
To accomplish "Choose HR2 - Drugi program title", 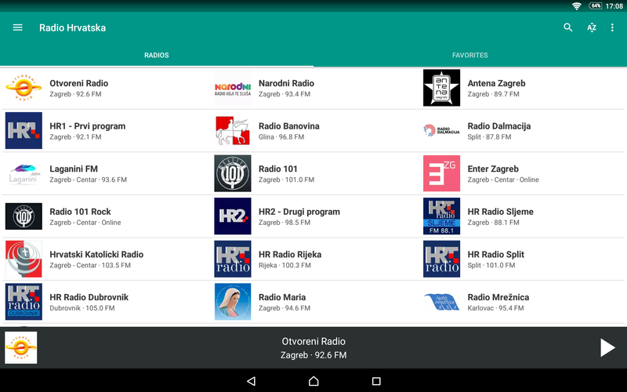I will coord(299,212).
